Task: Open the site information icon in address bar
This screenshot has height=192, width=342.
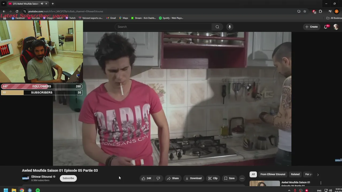Action: tap(25, 11)
